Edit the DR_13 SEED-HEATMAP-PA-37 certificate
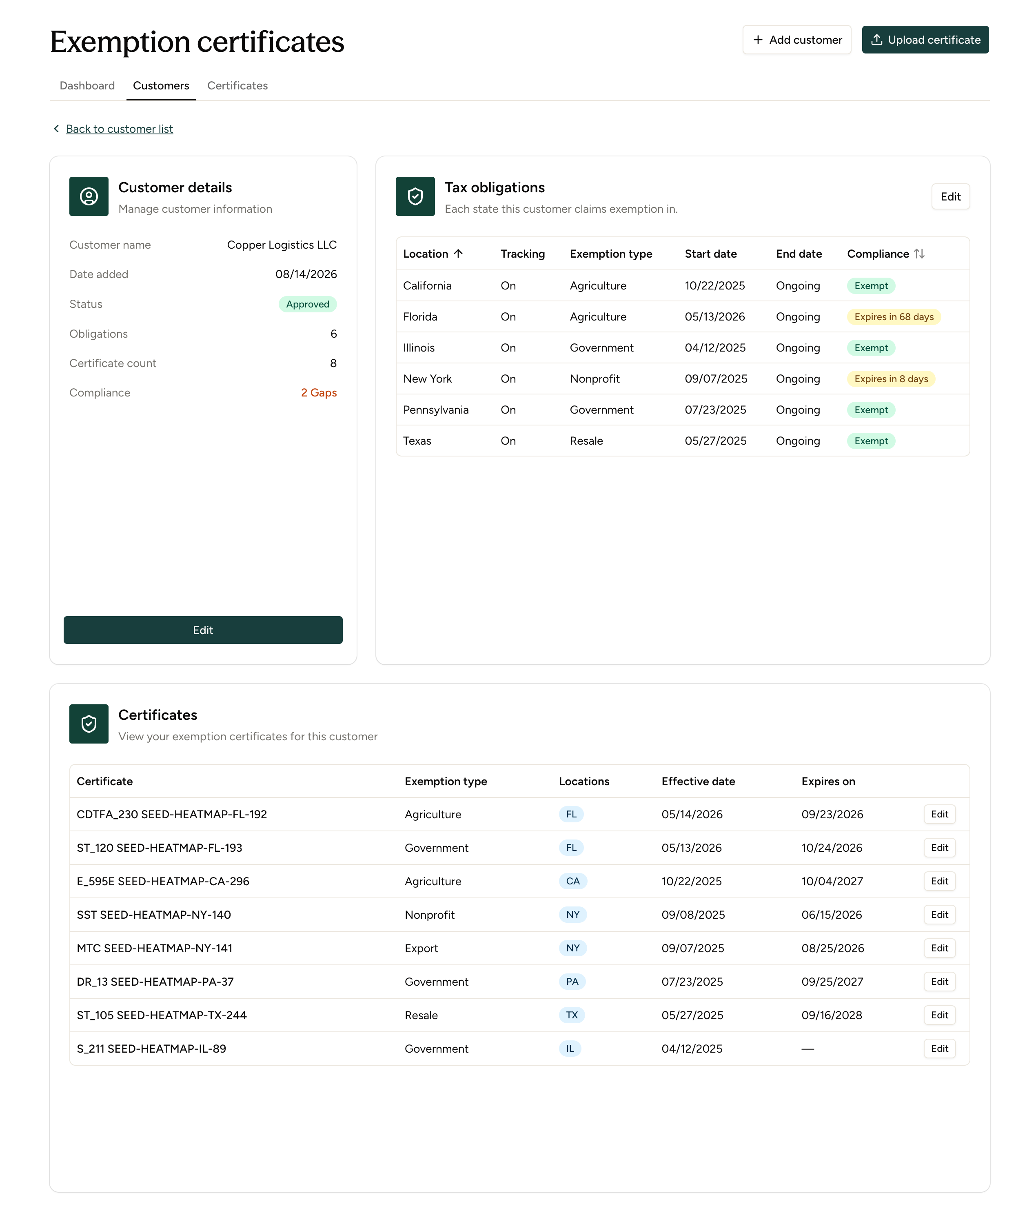Image resolution: width=1036 pixels, height=1218 pixels. pyautogui.click(x=940, y=982)
